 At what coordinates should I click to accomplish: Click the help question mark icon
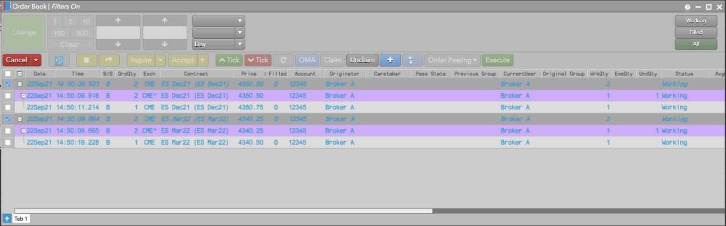(688, 7)
